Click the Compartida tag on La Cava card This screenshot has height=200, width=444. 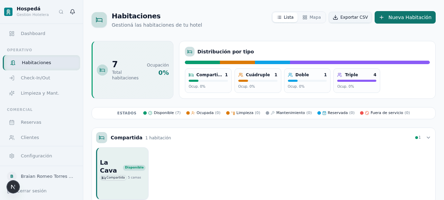(113, 178)
